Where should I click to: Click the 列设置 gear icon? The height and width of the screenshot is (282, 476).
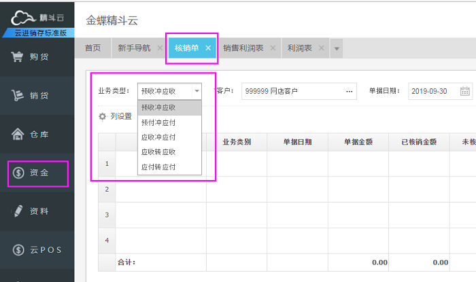[x=103, y=116]
